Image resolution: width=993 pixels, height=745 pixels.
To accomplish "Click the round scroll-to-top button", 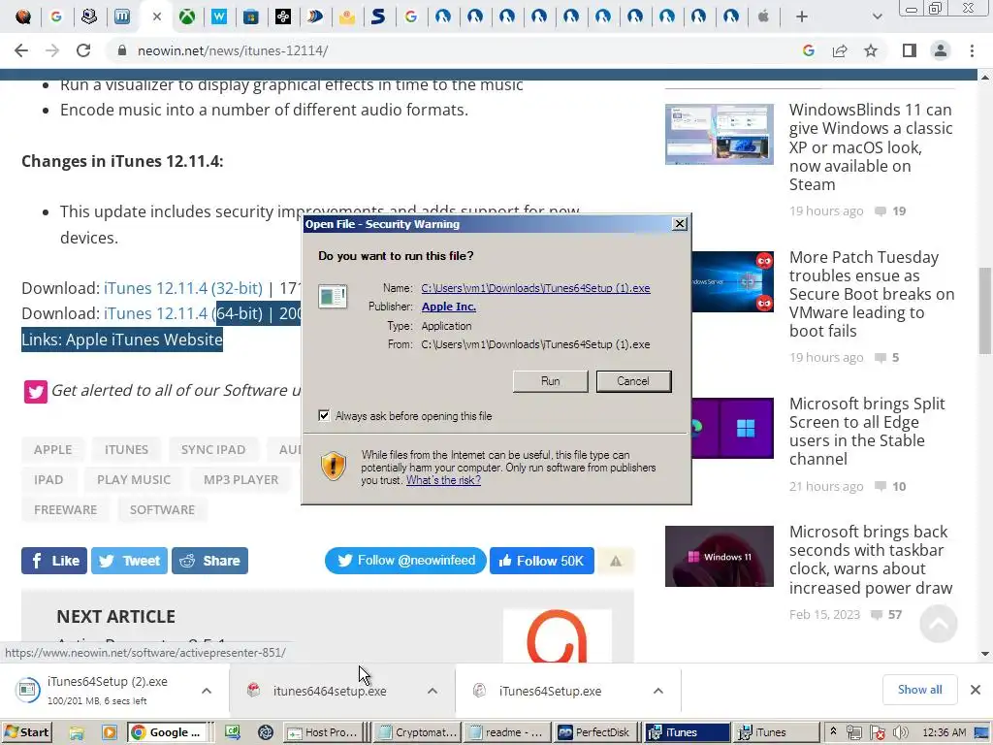I will pyautogui.click(x=939, y=624).
